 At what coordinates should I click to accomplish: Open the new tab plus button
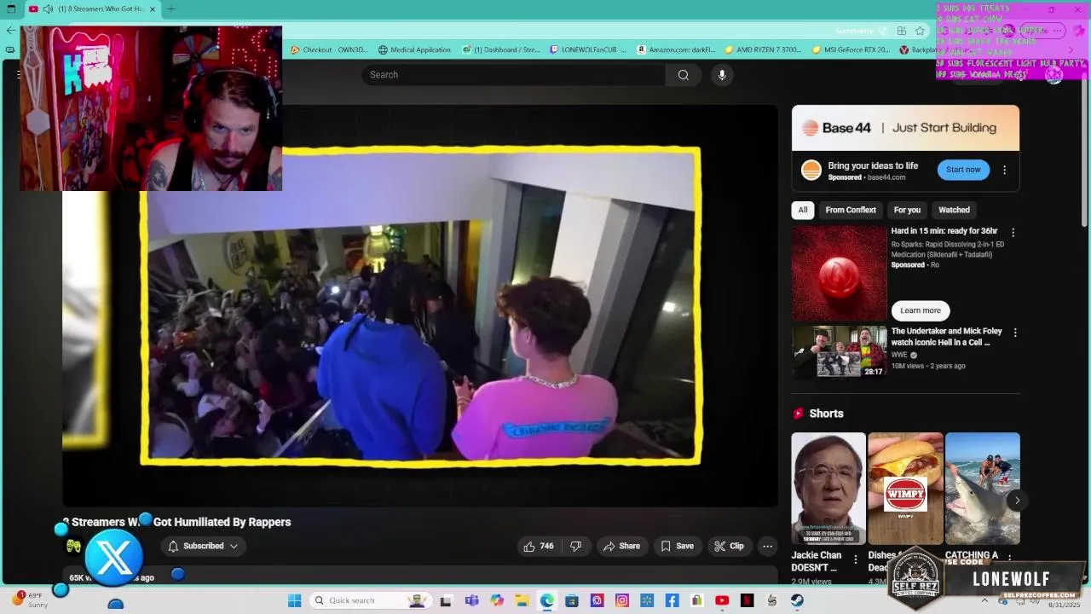pyautogui.click(x=170, y=9)
